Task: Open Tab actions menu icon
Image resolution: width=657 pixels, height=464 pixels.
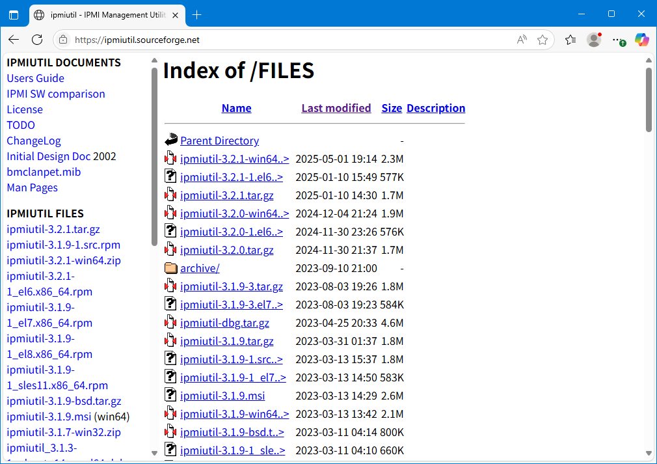Action: click(14, 14)
